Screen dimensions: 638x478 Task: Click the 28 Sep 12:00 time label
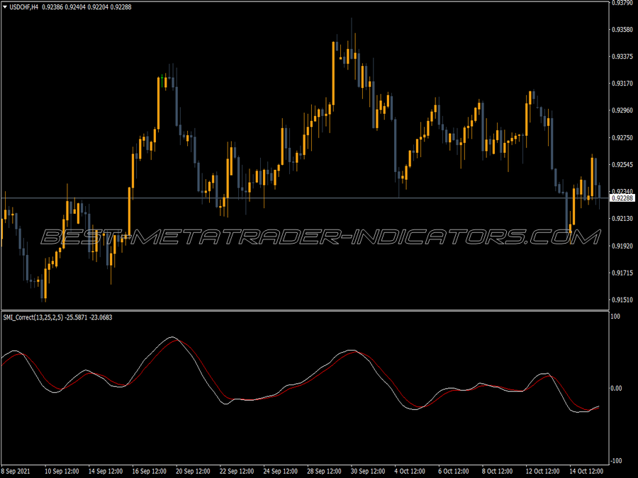coord(324,471)
